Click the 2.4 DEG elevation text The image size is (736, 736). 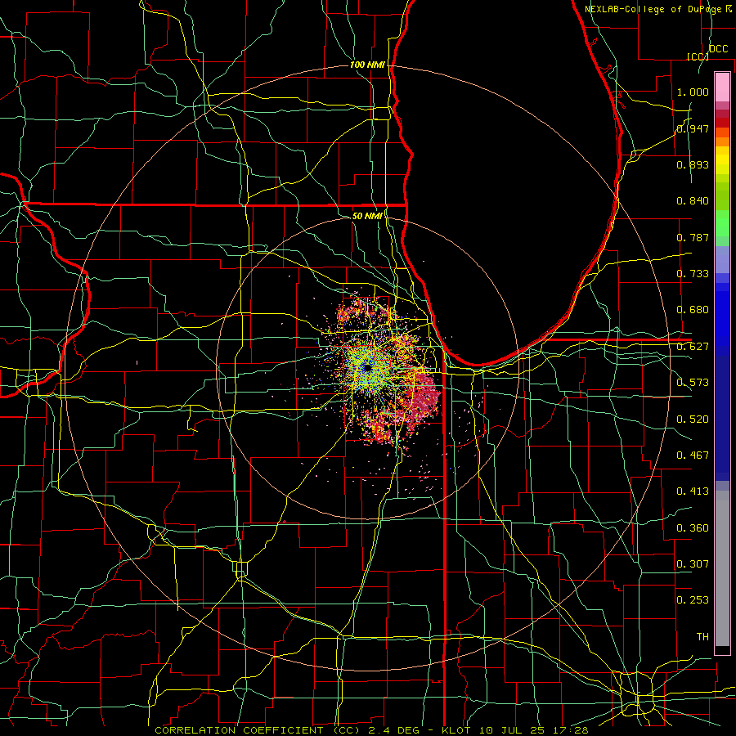click(394, 730)
